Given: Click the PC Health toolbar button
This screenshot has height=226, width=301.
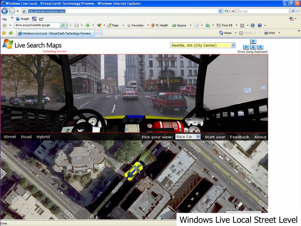Looking at the screenshot, I should (160, 25).
